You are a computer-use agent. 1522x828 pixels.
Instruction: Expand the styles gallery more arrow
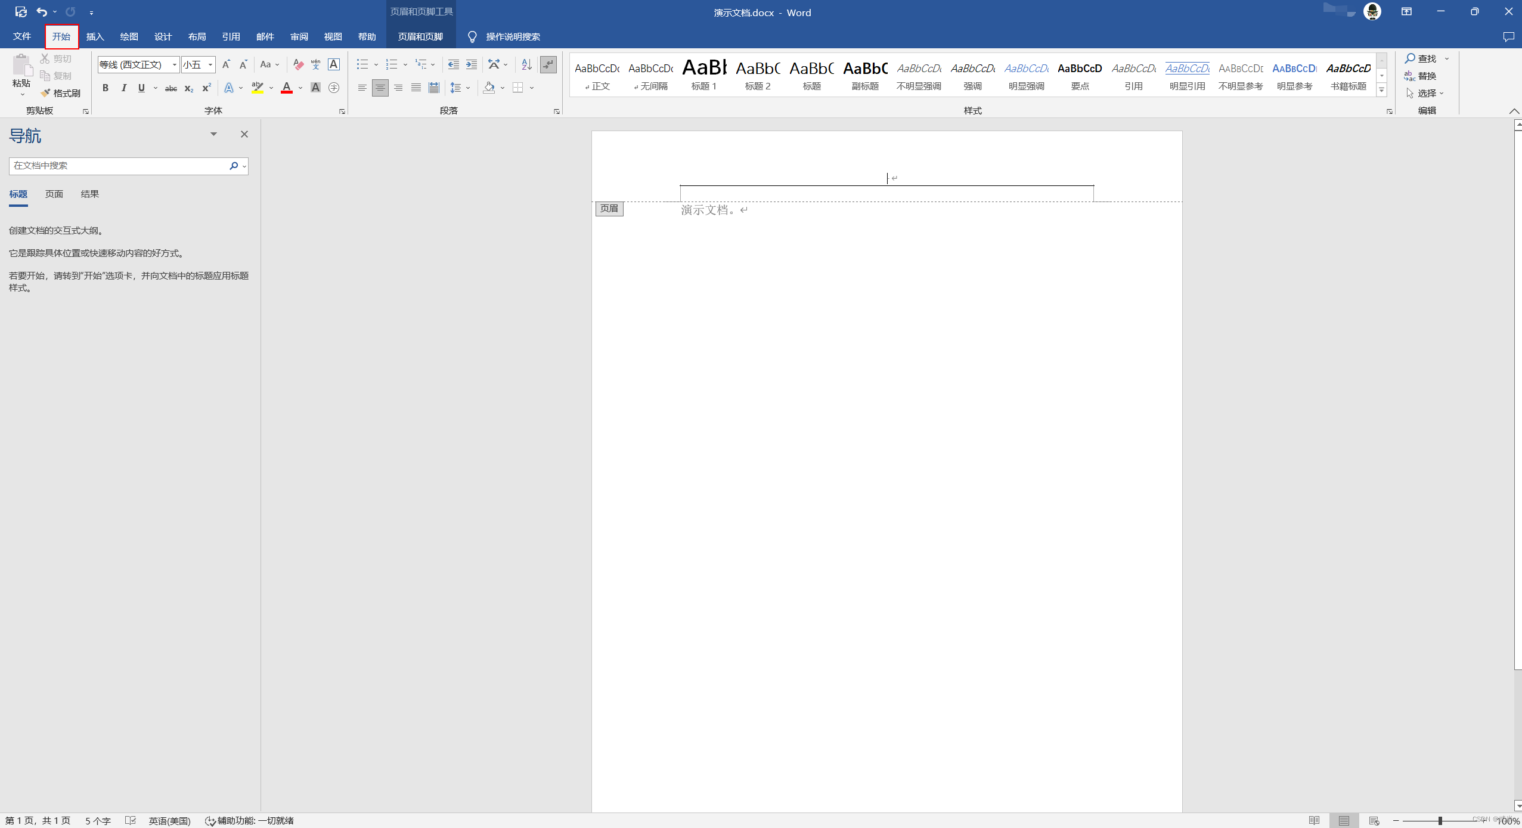click(1381, 90)
